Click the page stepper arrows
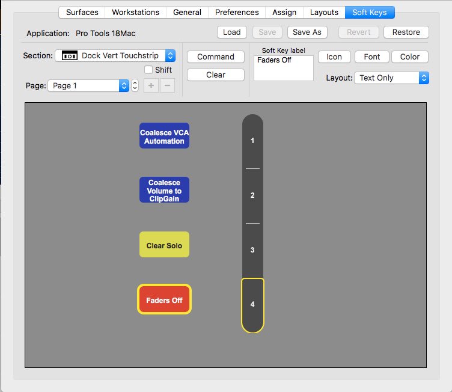Image resolution: width=452 pixels, height=392 pixels. (x=135, y=85)
